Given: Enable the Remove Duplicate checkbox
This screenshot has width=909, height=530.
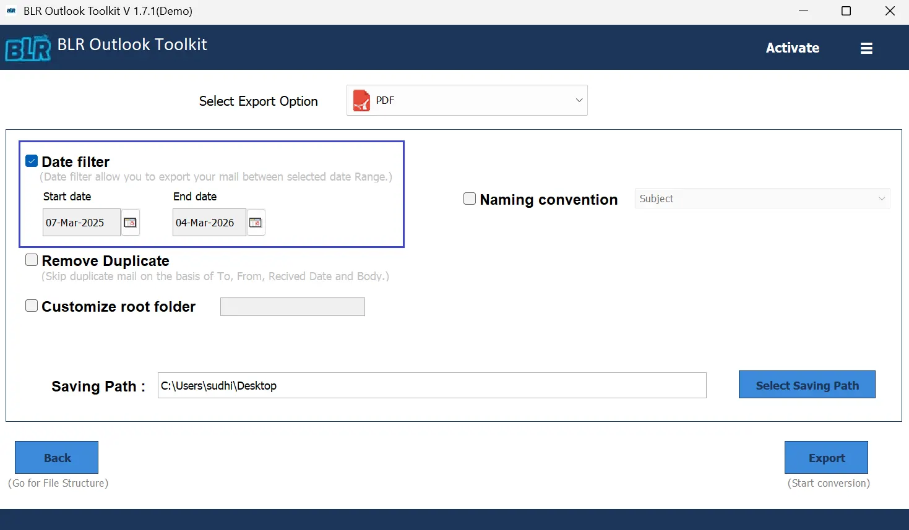Looking at the screenshot, I should [32, 260].
